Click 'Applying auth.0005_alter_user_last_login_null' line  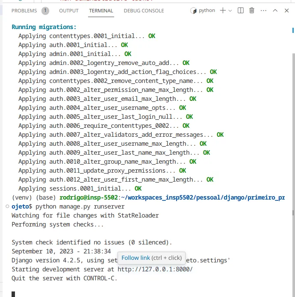tap(106, 117)
